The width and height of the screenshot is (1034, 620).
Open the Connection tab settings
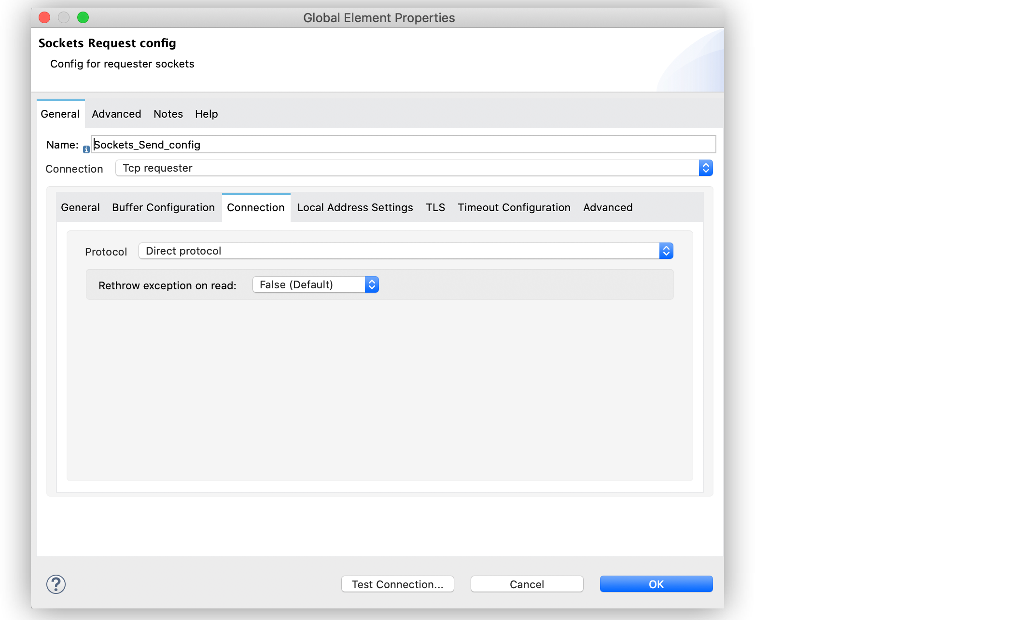click(255, 207)
